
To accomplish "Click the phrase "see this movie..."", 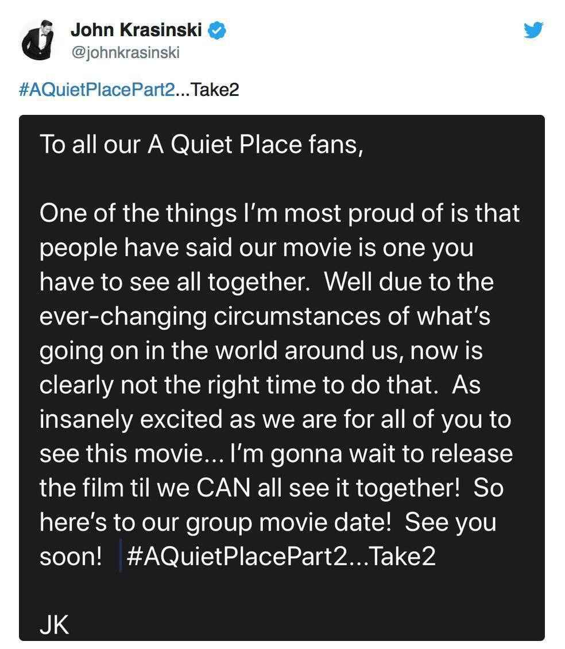I will [x=134, y=454].
